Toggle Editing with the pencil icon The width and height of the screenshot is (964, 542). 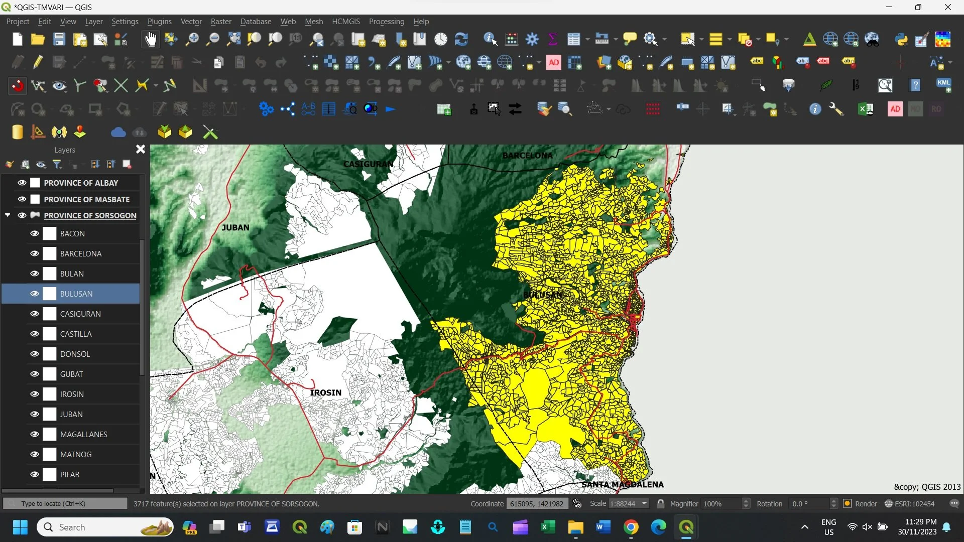click(x=38, y=62)
